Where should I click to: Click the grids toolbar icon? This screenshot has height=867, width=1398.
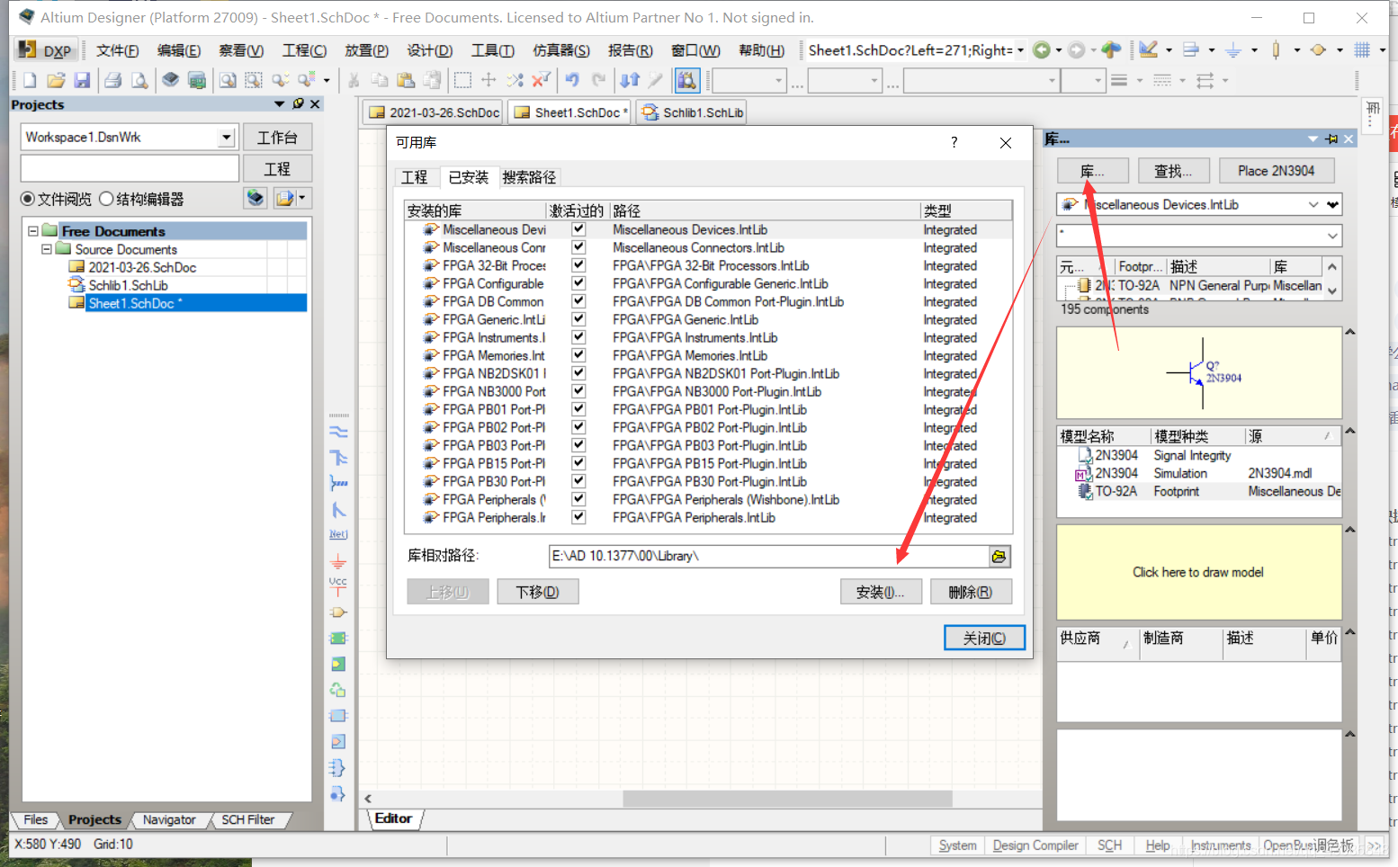[x=1363, y=50]
